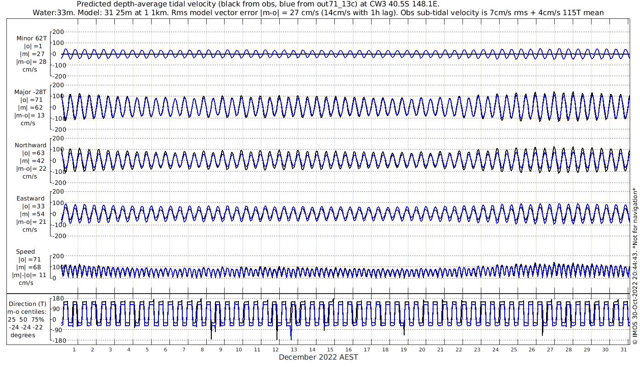This screenshot has width=643, height=367.
Task: Click the '200' tick of Speed panel axis
Action: click(x=57, y=256)
